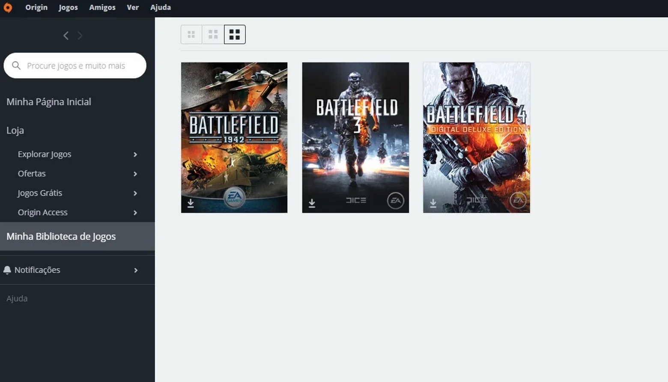
Task: Select the Battlefield 4 Digital Deluxe cover
Action: click(x=477, y=138)
